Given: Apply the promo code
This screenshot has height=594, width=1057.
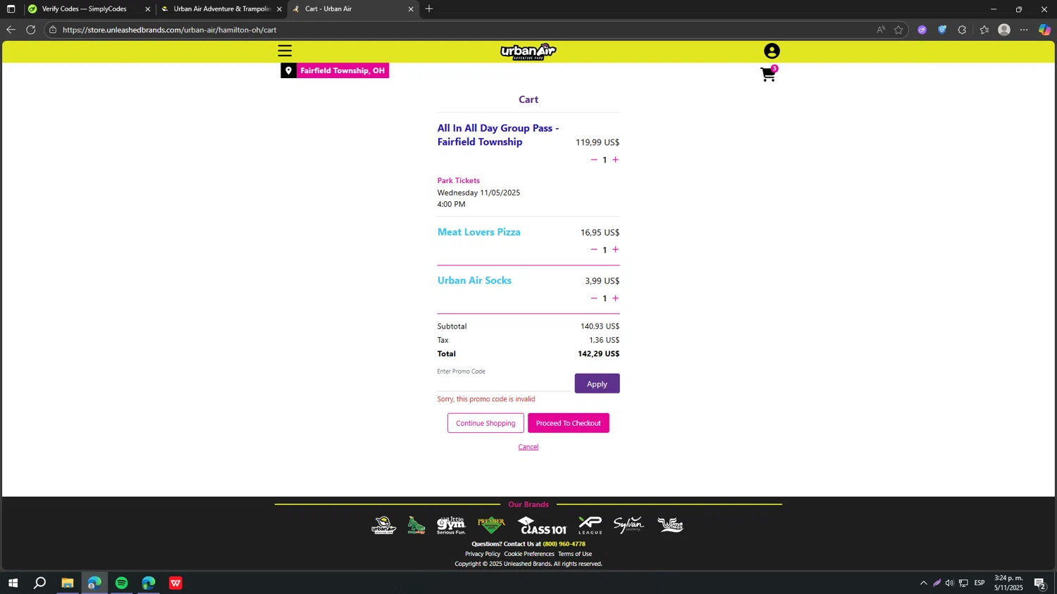Looking at the screenshot, I should pyautogui.click(x=597, y=384).
